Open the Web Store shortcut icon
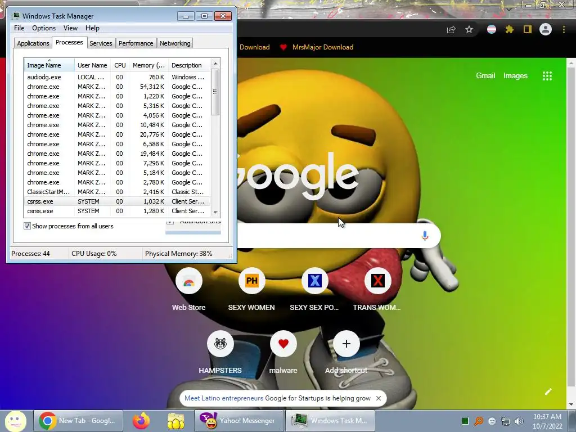 click(189, 281)
